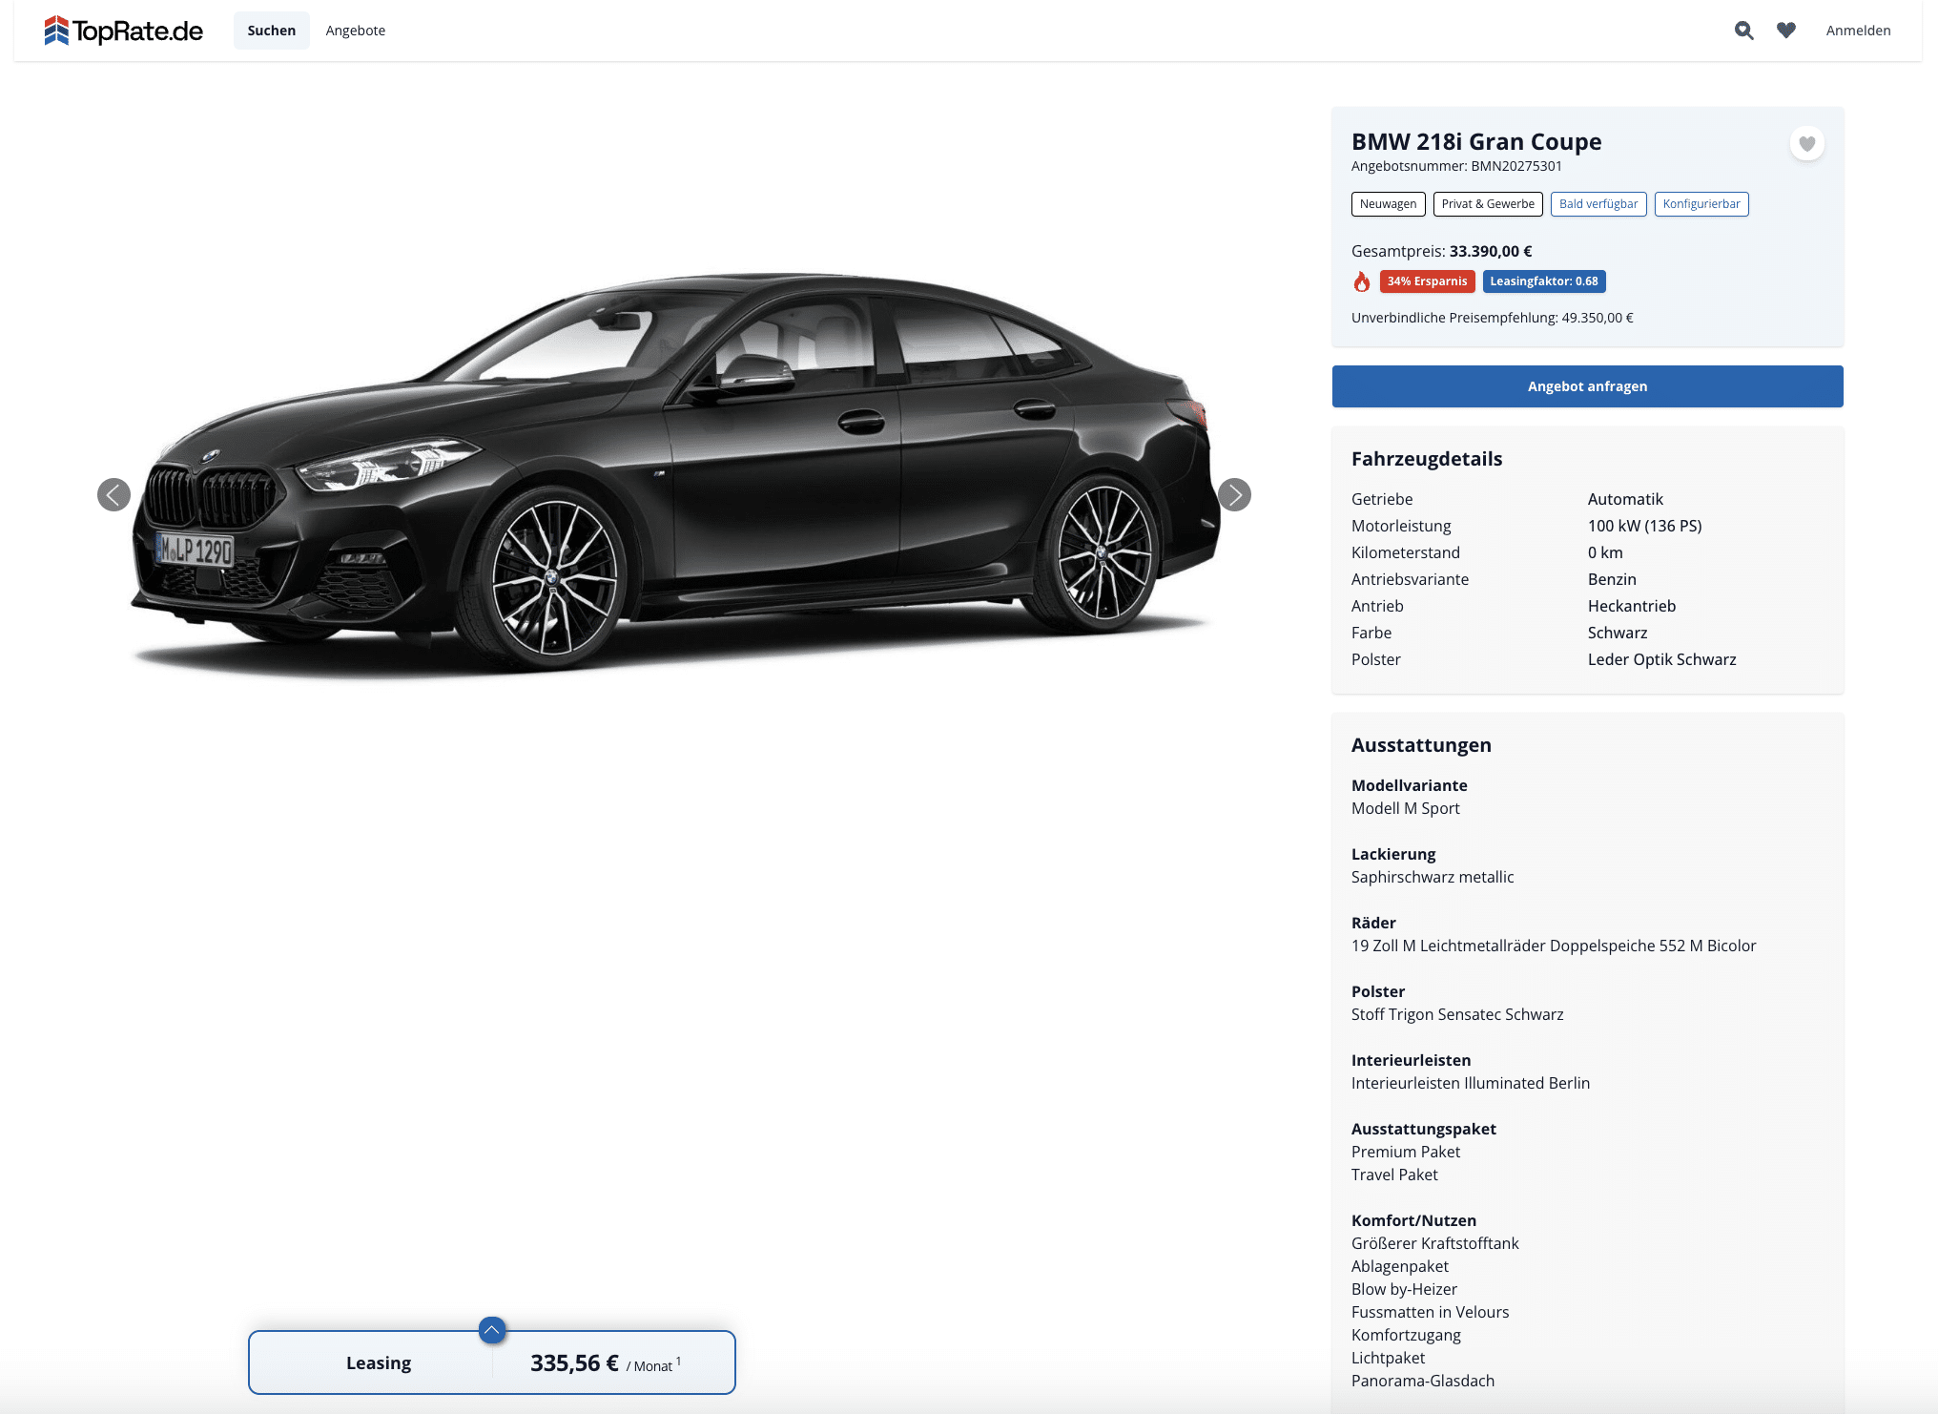Click the Leasing label in bottom bar
Image resolution: width=1938 pixels, height=1414 pixels.
[x=379, y=1363]
